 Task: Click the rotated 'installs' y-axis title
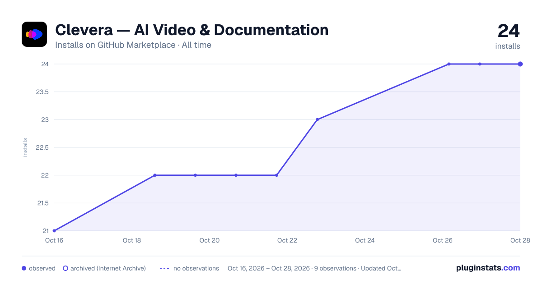click(25, 147)
